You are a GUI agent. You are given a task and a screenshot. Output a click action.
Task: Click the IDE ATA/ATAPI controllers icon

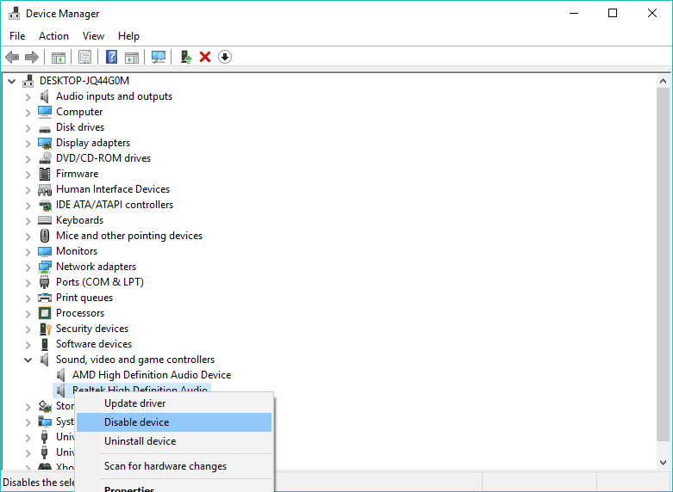click(45, 206)
